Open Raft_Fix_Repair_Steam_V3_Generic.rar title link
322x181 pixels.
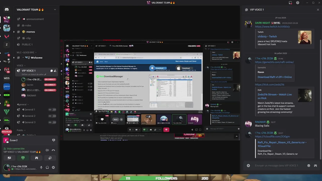(282, 144)
